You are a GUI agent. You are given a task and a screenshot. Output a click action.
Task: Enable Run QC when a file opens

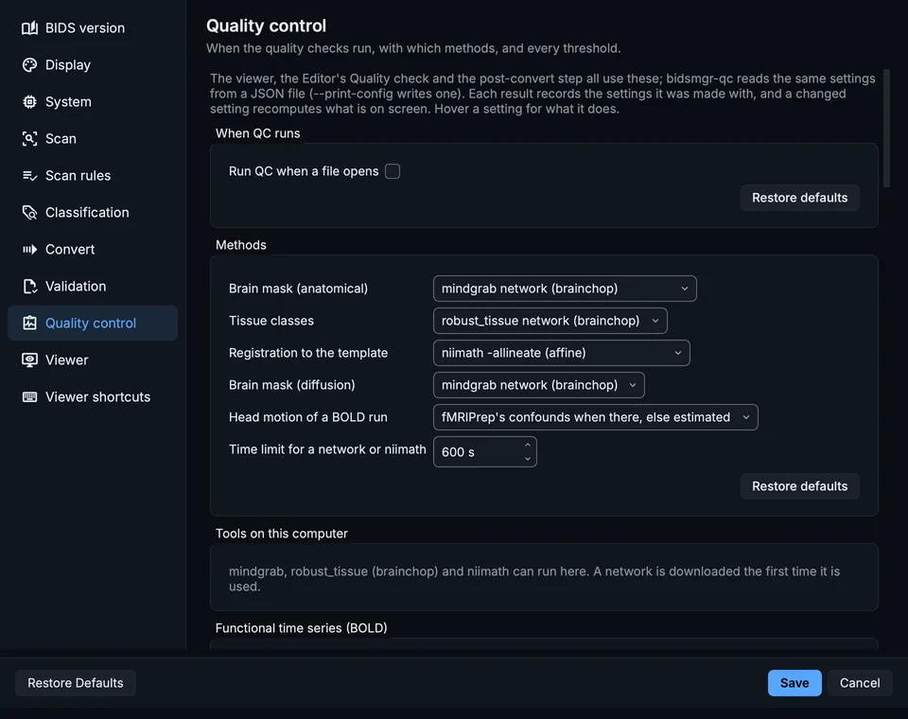393,171
